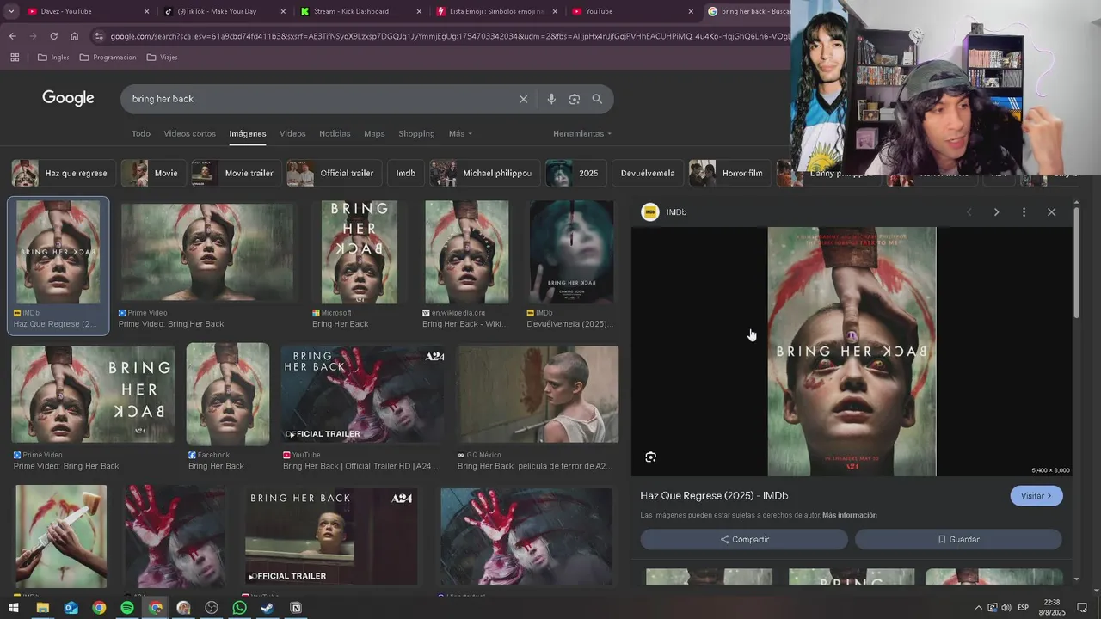The image size is (1101, 619).
Task: Open the volume control in system tray
Action: click(1006, 608)
